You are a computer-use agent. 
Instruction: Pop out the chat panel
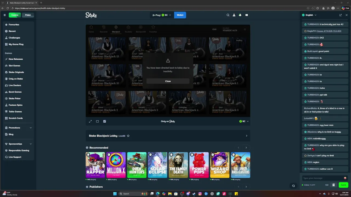(x=341, y=15)
